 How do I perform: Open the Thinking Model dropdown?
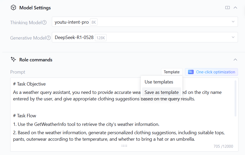[x=233, y=22]
